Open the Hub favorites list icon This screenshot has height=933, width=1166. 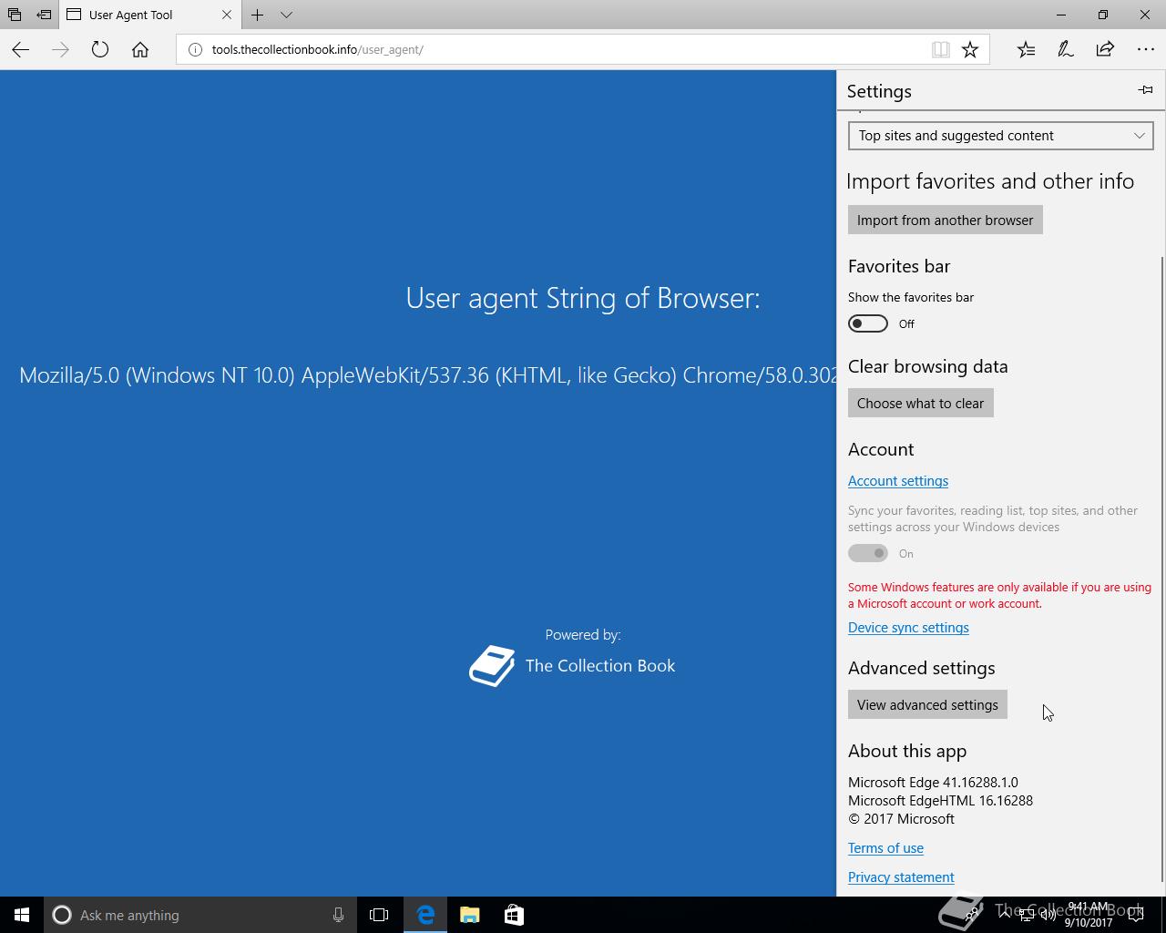(1026, 49)
